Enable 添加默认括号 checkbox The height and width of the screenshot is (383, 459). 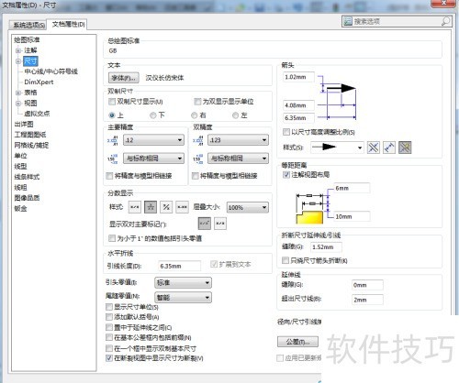coord(109,317)
